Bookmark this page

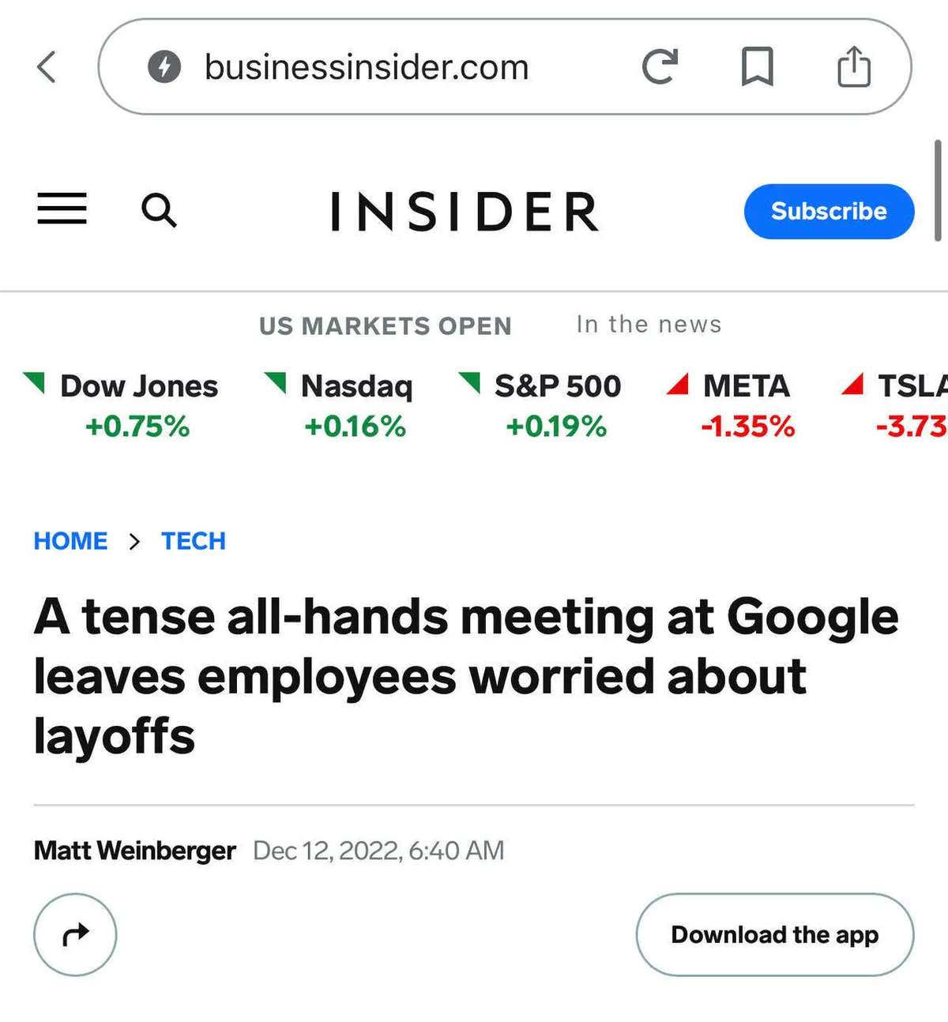click(757, 67)
